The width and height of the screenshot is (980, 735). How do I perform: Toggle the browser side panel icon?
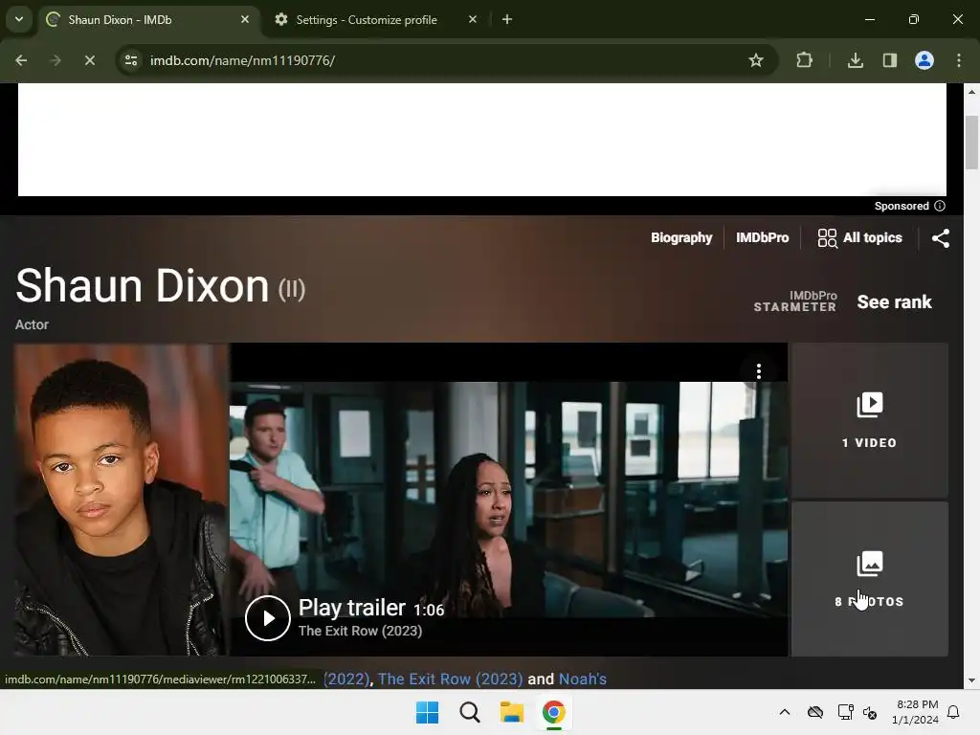890,60
